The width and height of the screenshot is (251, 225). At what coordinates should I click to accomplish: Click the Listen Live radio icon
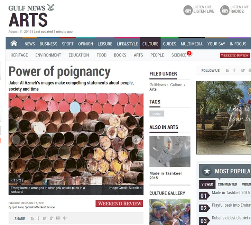coord(188,10)
